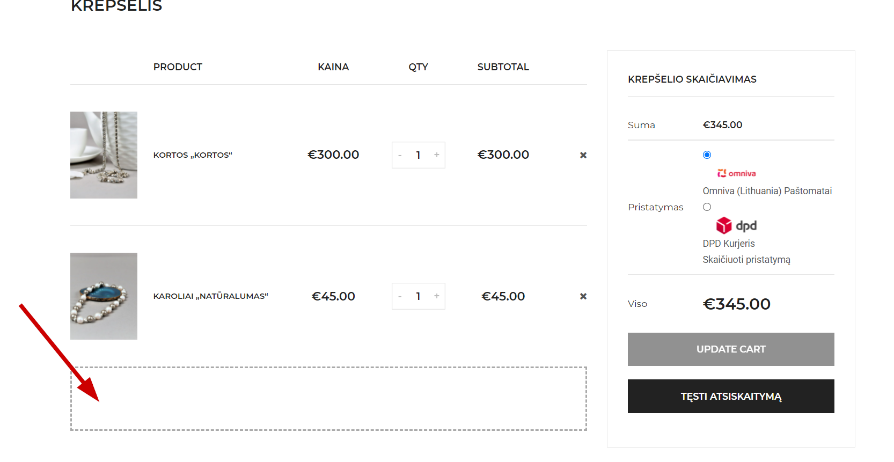Click the DPD logo

click(736, 225)
